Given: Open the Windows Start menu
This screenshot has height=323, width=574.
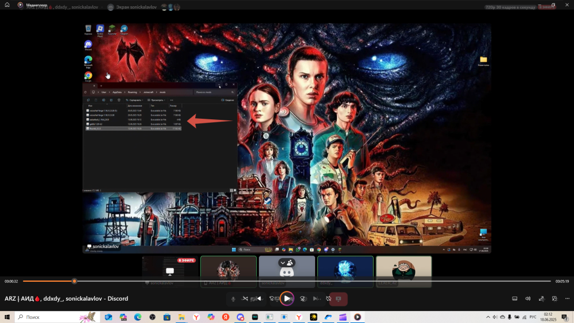Looking at the screenshot, I should [7, 317].
